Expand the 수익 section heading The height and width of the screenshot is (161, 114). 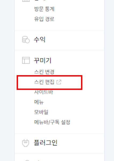coord(39,39)
